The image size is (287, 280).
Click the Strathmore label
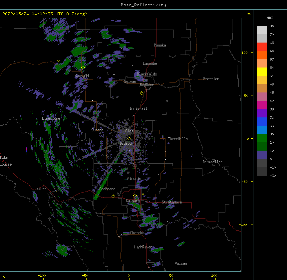coord(172,202)
